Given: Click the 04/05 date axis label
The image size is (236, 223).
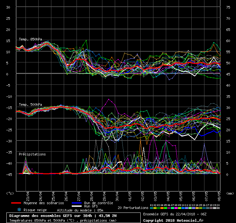Looking at the screenshot, I should tap(168, 196).
